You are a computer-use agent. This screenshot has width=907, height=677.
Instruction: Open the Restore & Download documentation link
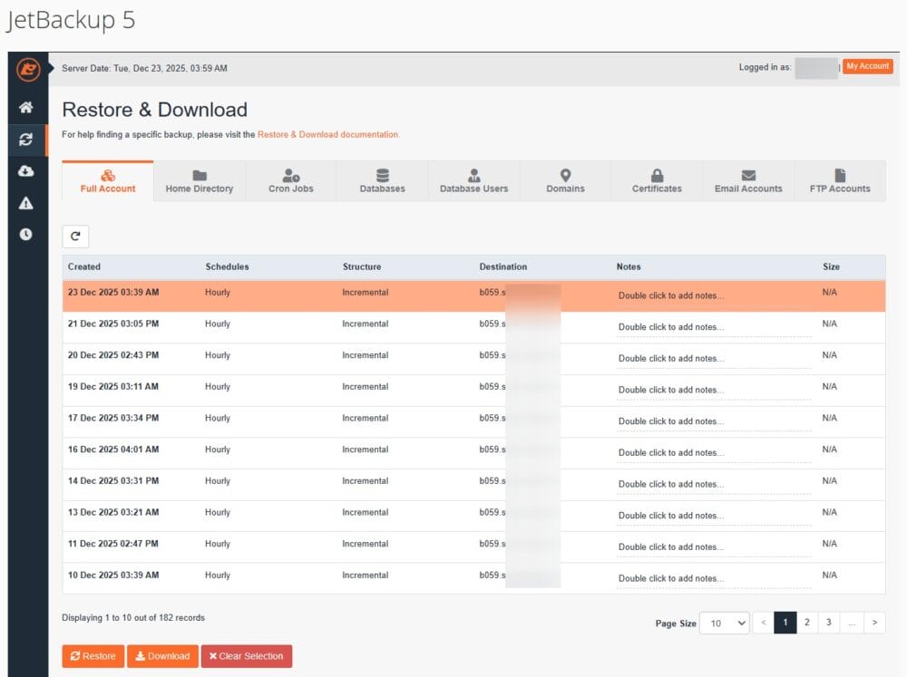click(327, 134)
